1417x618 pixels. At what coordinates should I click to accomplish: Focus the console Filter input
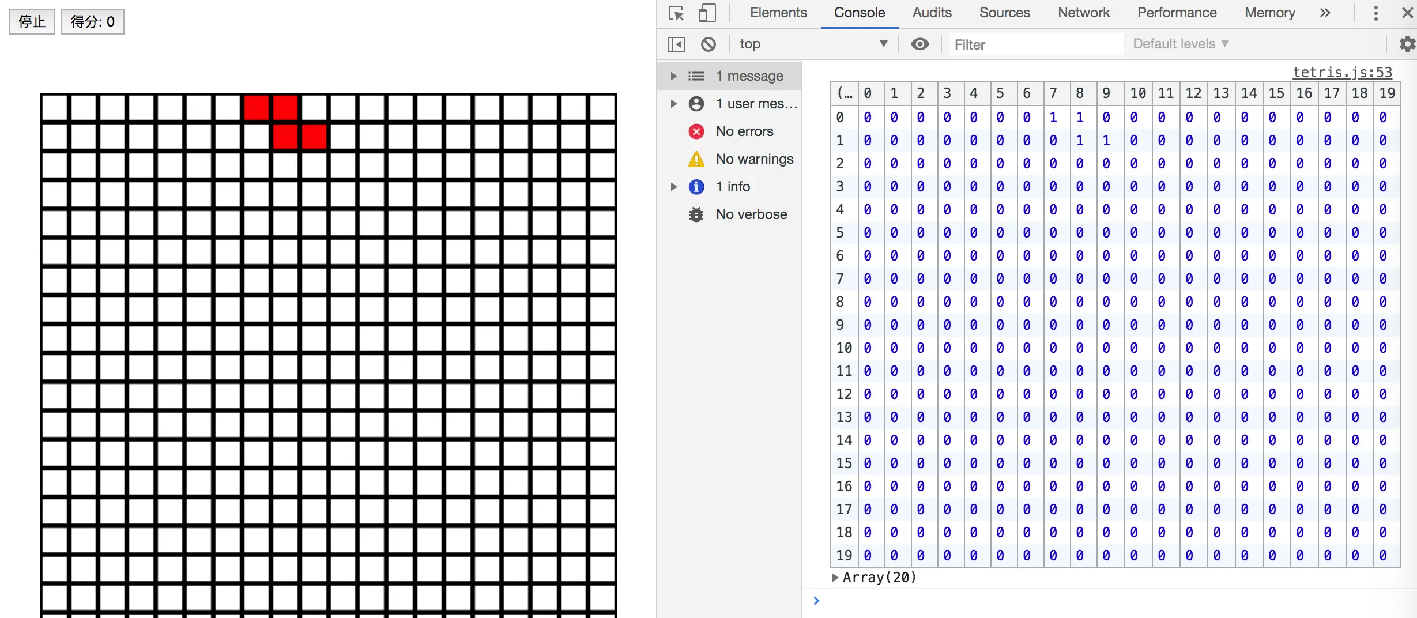click(1037, 44)
